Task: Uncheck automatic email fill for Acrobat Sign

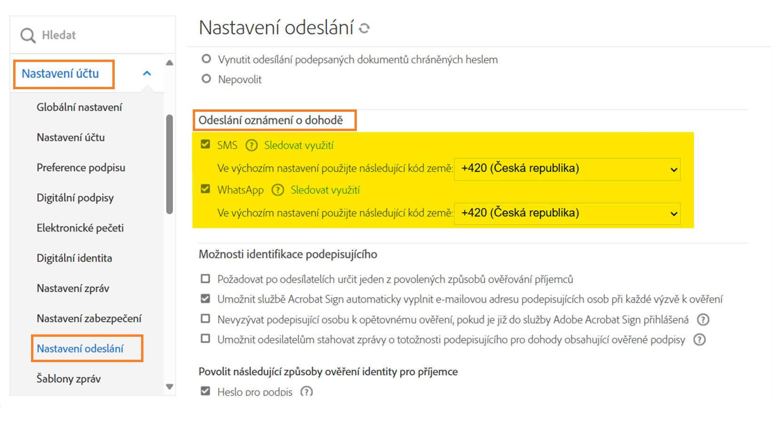Action: (205, 299)
